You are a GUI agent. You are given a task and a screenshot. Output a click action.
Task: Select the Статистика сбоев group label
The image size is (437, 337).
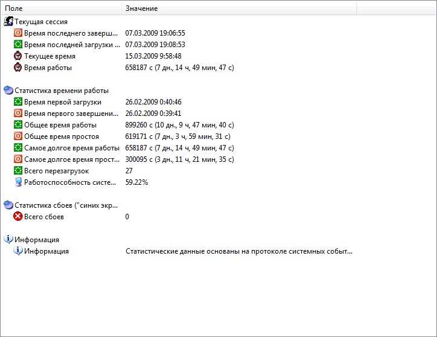[66, 205]
